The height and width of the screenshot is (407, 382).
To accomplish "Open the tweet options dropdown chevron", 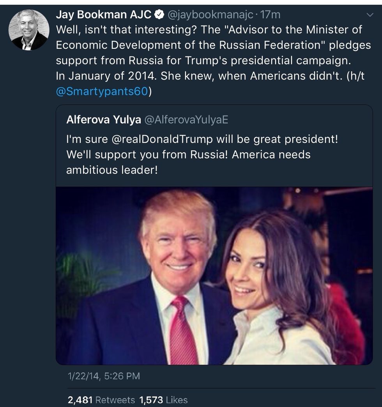I will coord(370,15).
